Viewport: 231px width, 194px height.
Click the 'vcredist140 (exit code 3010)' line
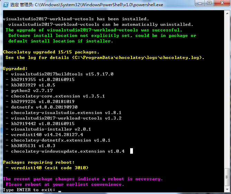[47, 168]
